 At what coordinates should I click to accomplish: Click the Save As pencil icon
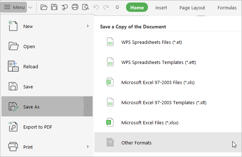tap(13, 106)
